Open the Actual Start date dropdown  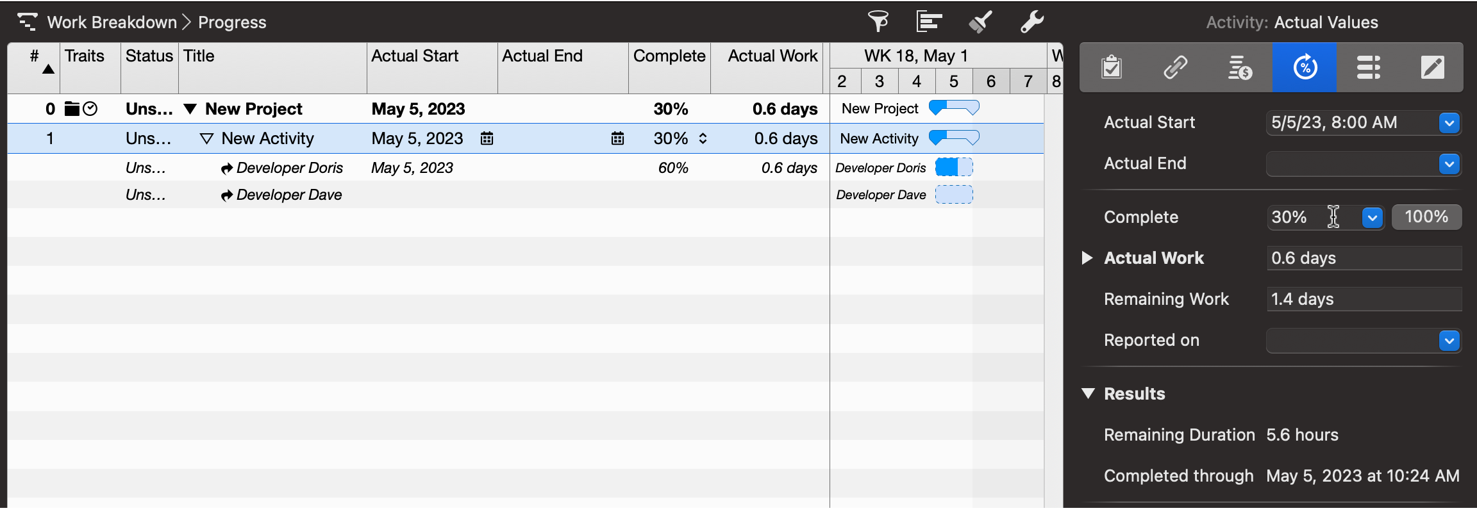coord(1449,122)
